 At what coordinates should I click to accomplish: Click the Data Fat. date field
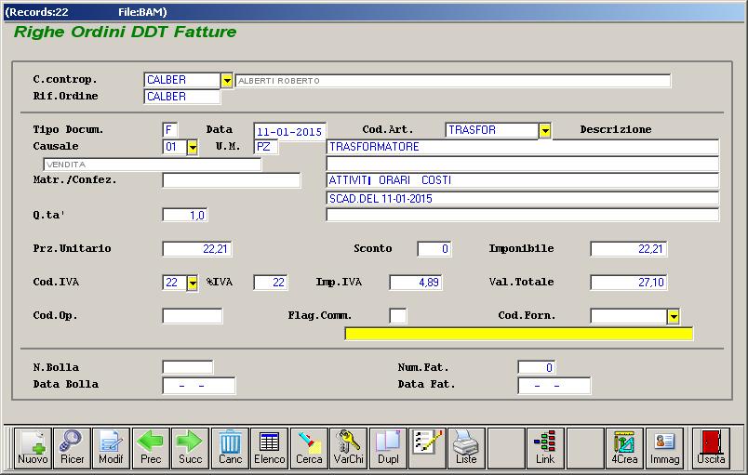(x=554, y=386)
